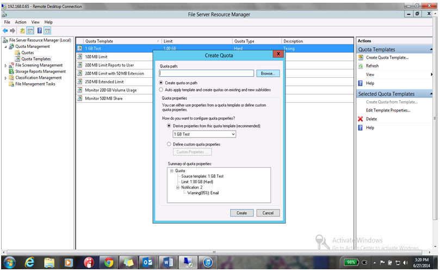Image resolution: width=440 pixels, height=272 pixels.
Task: Click the Create button
Action: point(241,213)
